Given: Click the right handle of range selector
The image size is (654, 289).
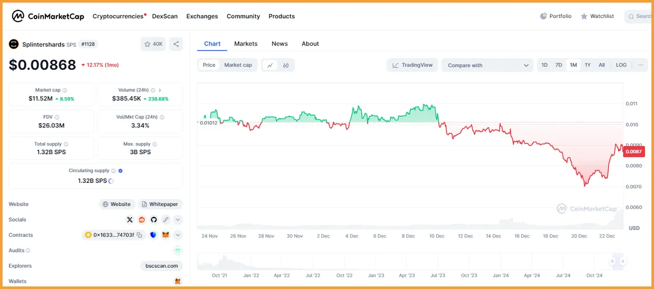Looking at the screenshot, I should (622, 261).
